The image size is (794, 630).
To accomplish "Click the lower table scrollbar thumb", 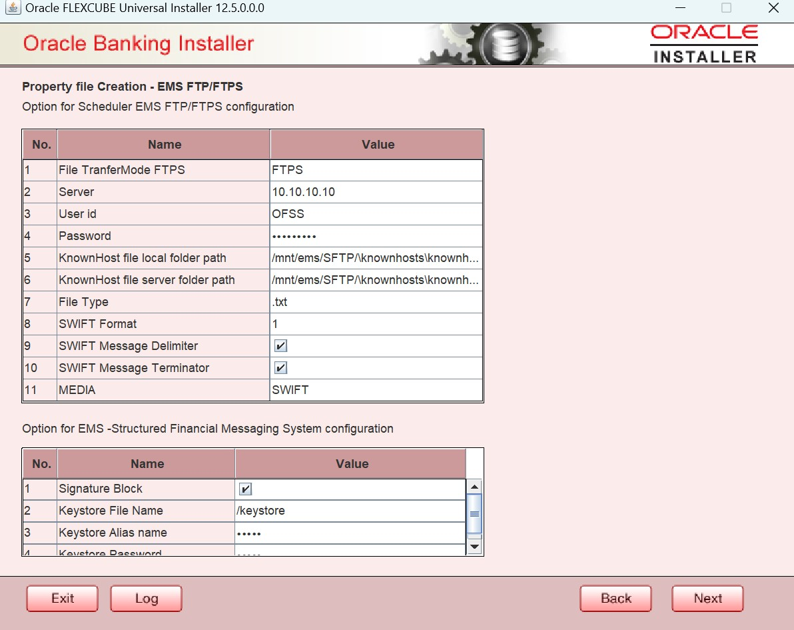I will [x=474, y=514].
